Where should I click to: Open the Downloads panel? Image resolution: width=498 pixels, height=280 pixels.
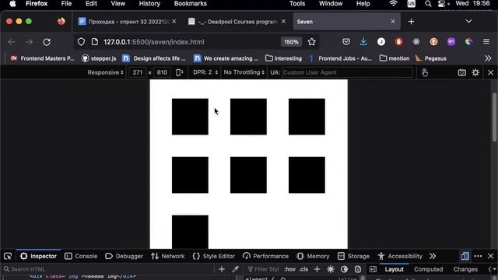(363, 41)
